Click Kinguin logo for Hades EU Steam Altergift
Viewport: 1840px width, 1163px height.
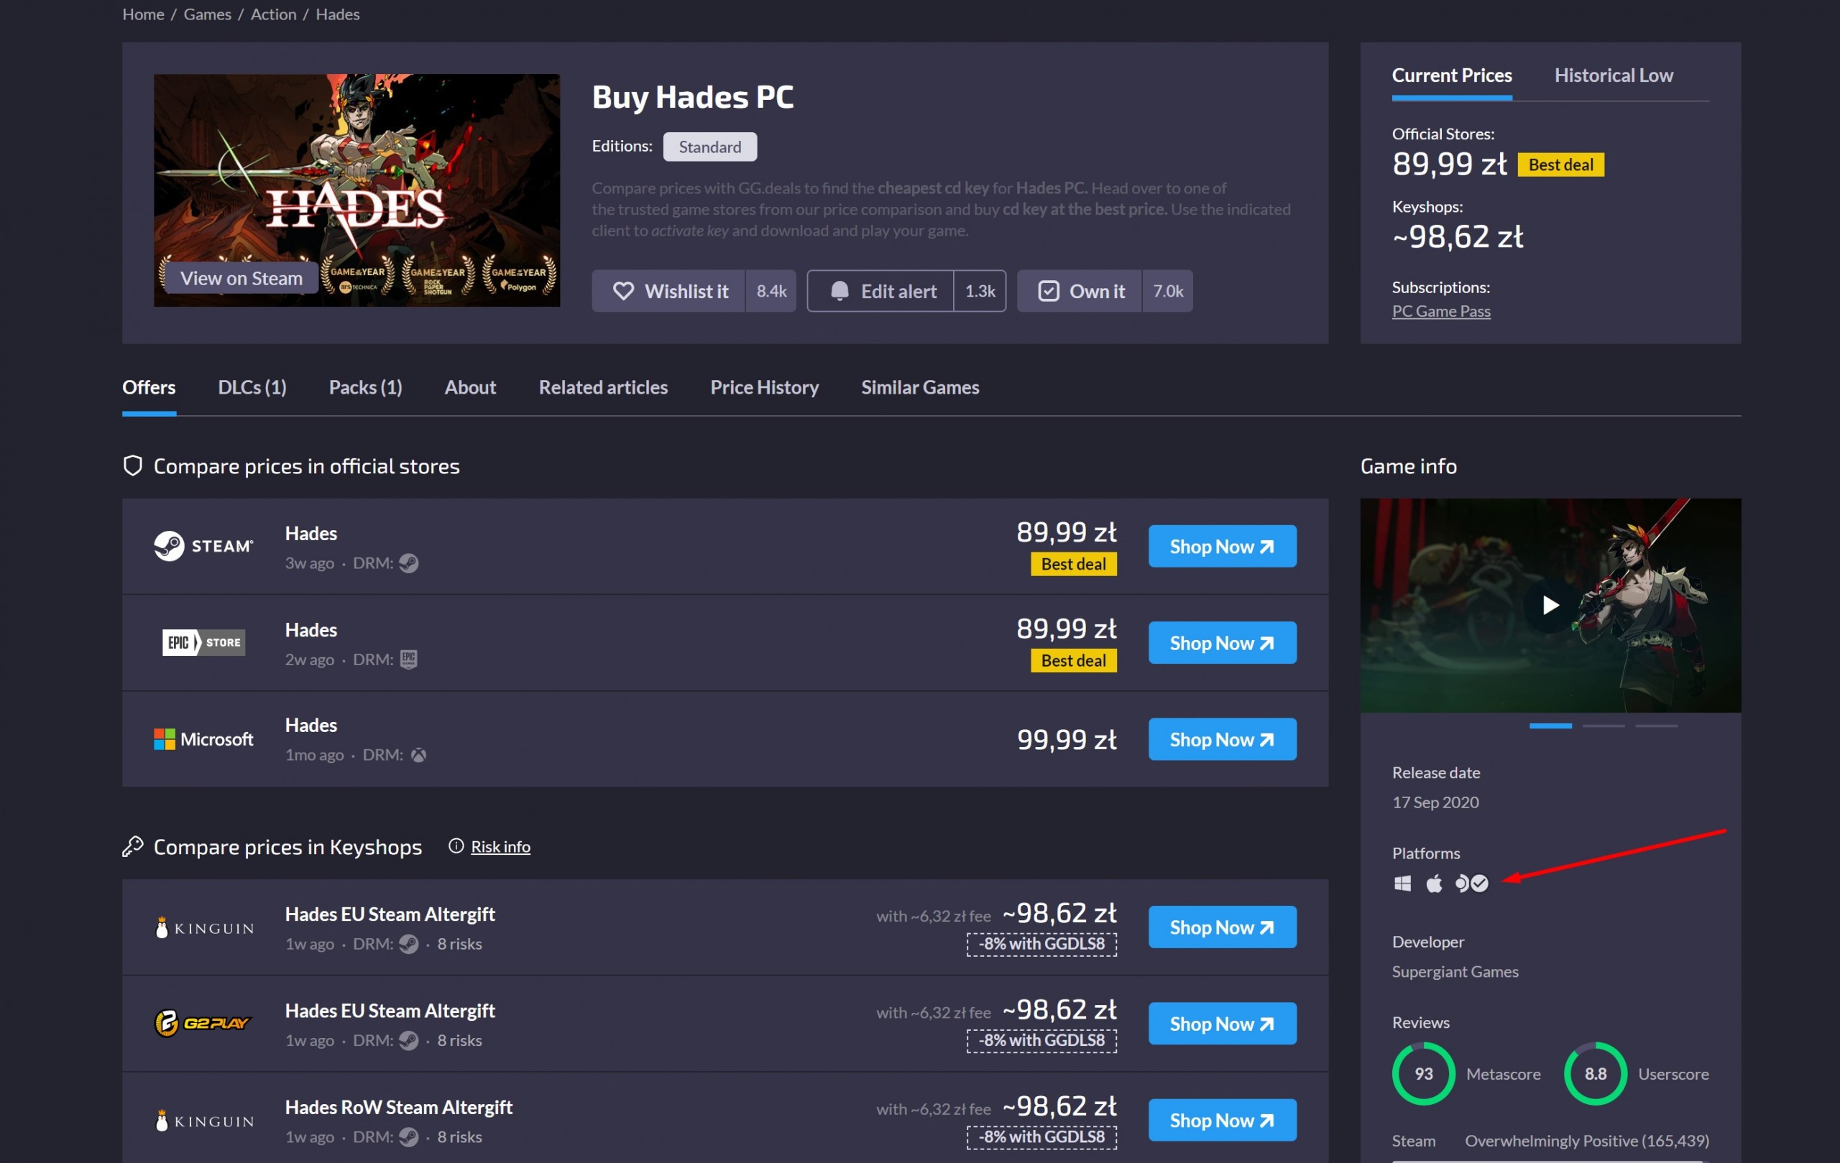click(x=205, y=928)
